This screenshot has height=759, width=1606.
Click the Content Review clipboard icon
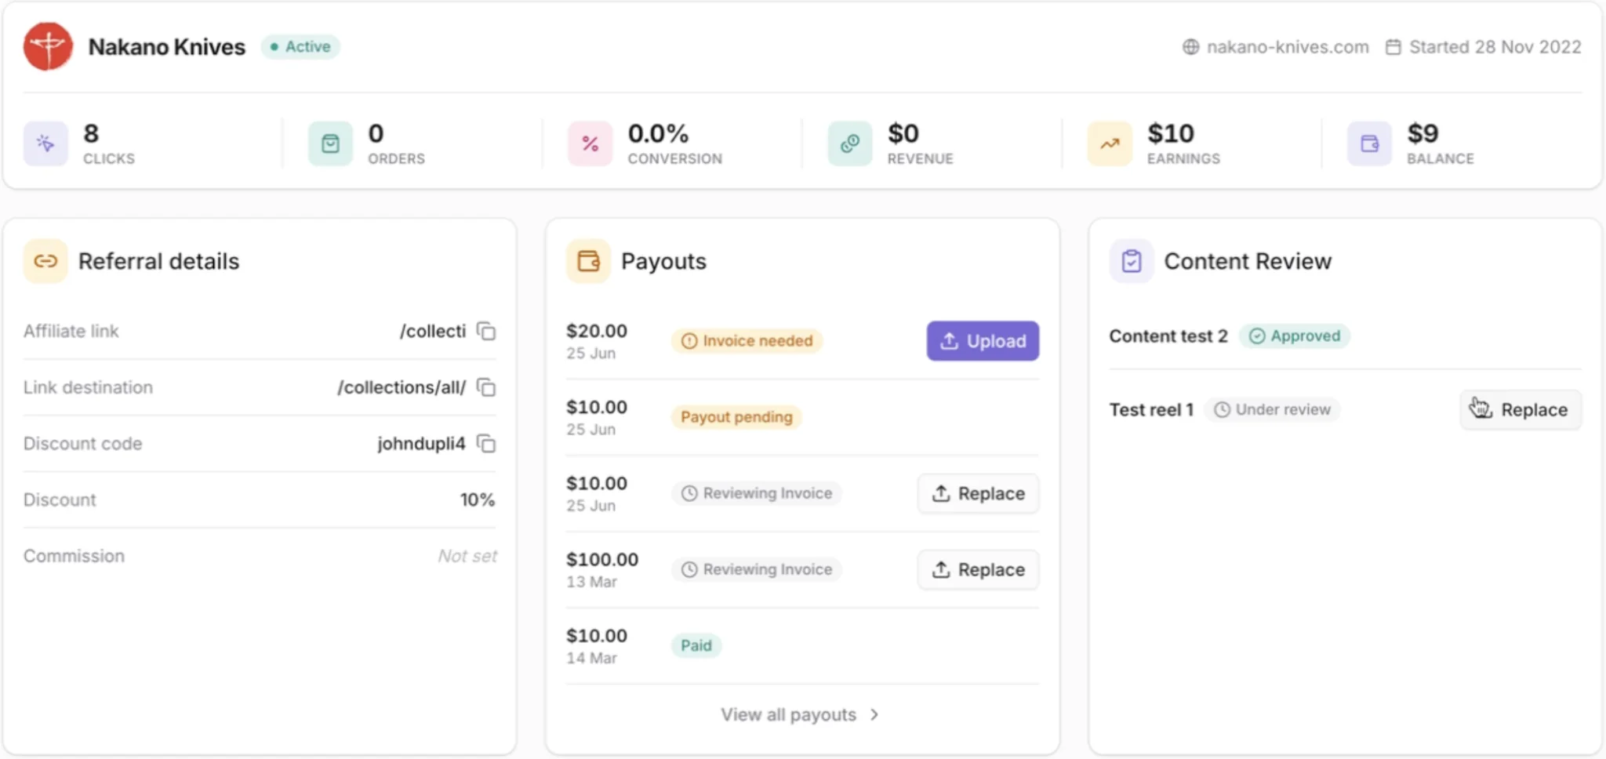(1131, 261)
